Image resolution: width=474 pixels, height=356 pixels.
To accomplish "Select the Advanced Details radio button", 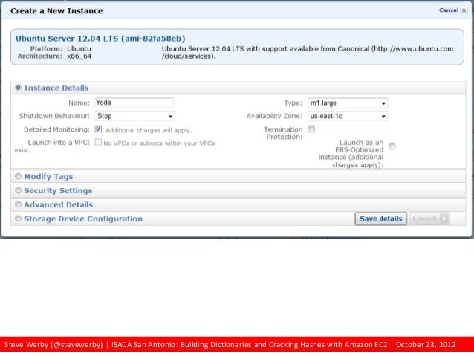I will tap(18, 204).
